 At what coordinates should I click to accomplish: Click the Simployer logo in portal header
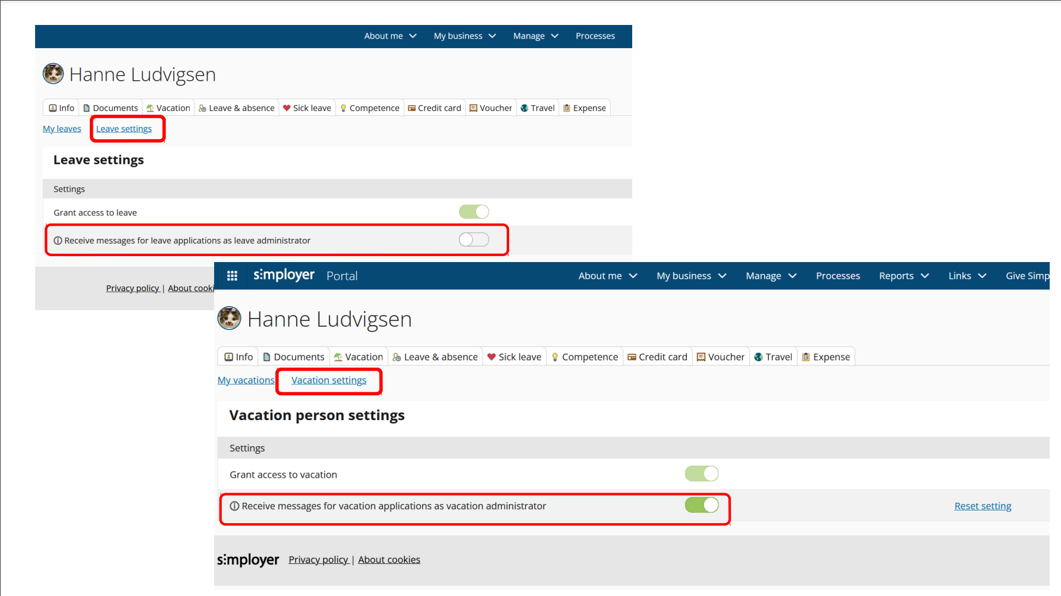coord(284,275)
